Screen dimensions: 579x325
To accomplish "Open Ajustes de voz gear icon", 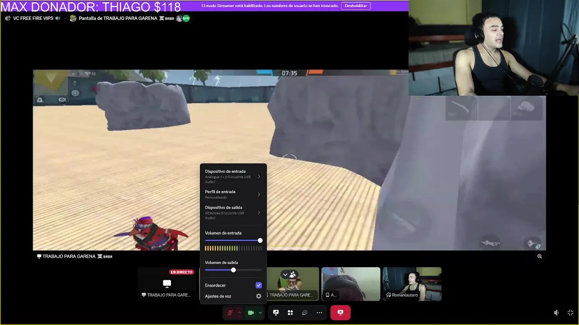I will [x=259, y=296].
